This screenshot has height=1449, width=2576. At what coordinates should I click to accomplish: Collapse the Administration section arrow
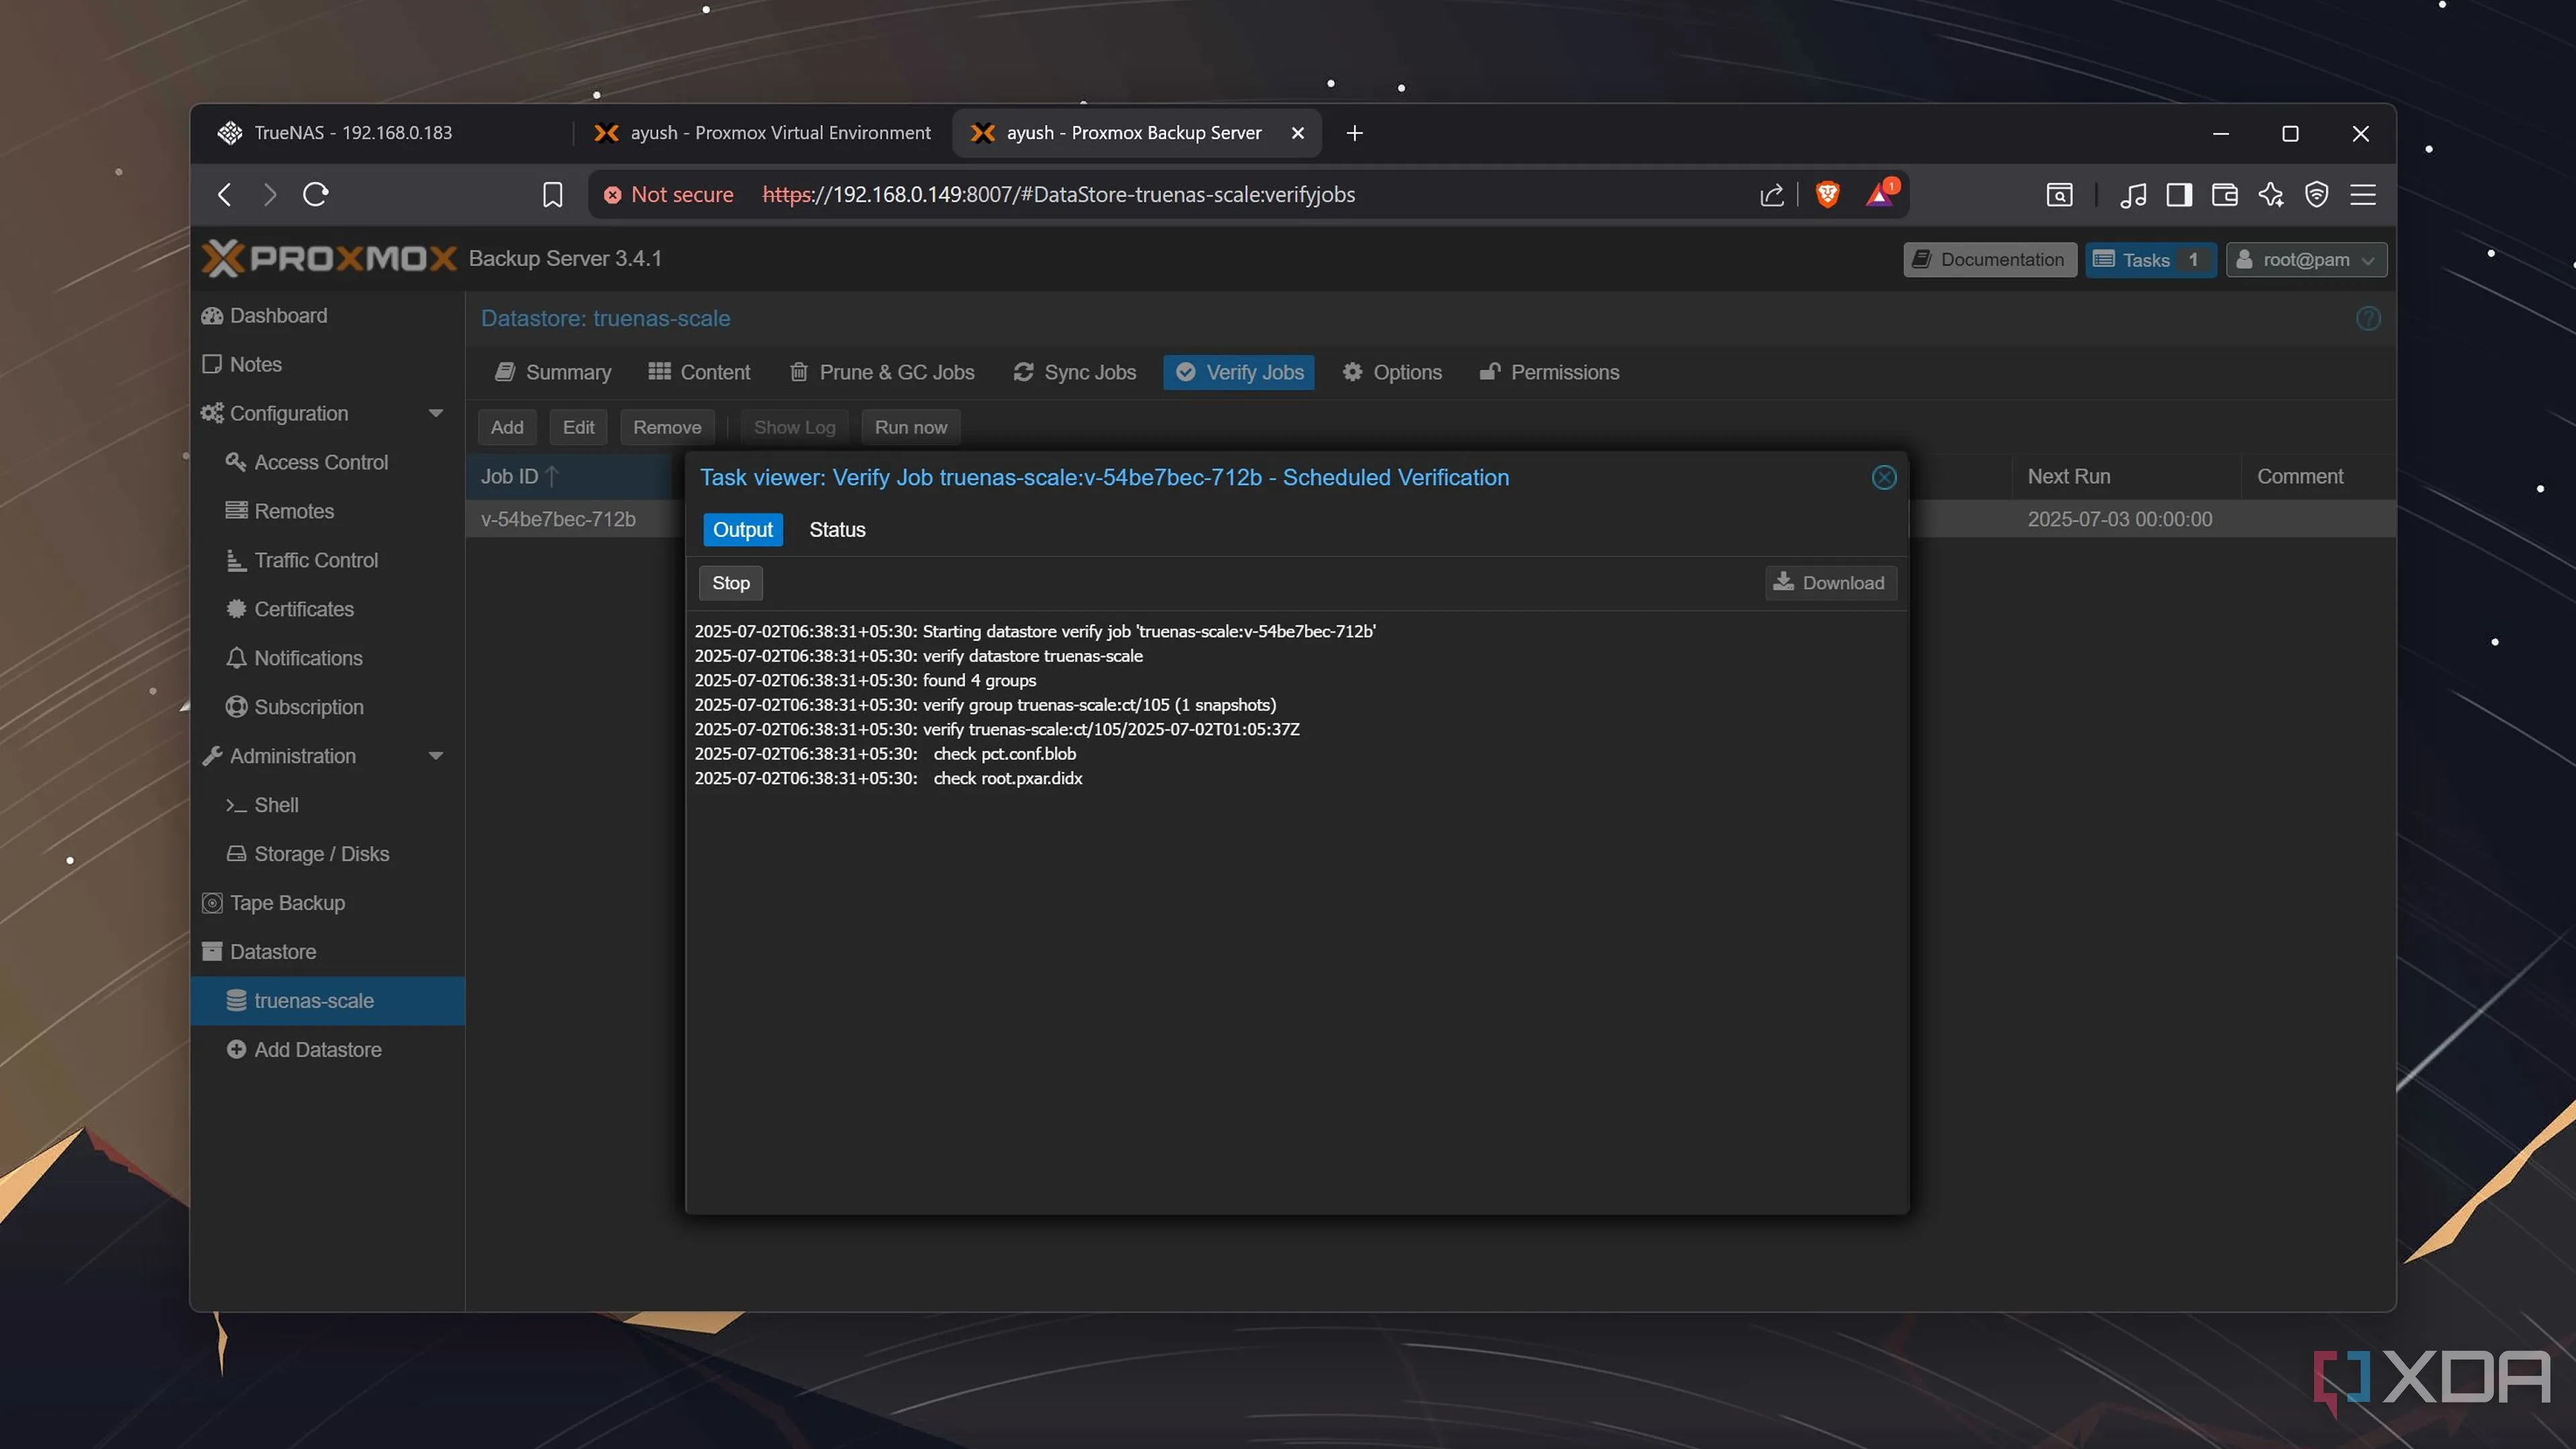coord(435,756)
